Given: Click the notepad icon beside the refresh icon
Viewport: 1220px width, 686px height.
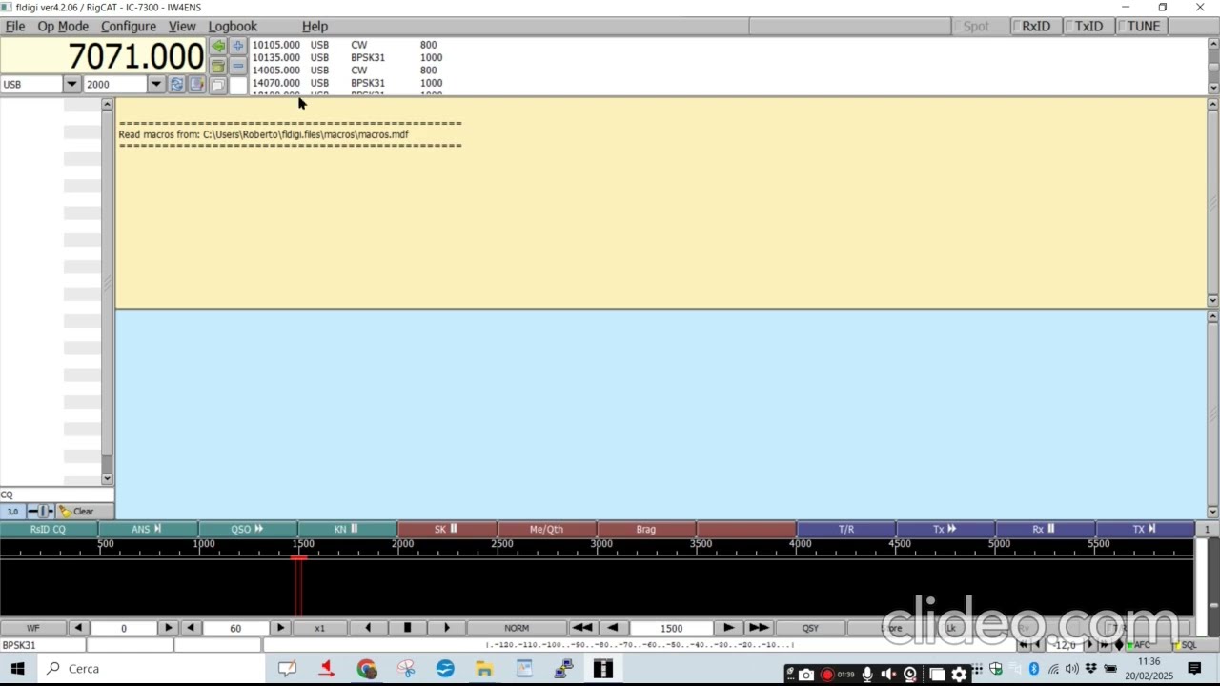Looking at the screenshot, I should click(x=196, y=85).
